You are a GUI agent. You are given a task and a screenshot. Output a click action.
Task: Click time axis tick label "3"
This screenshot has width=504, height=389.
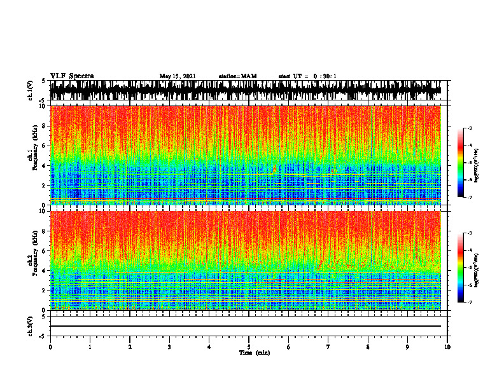click(x=169, y=347)
